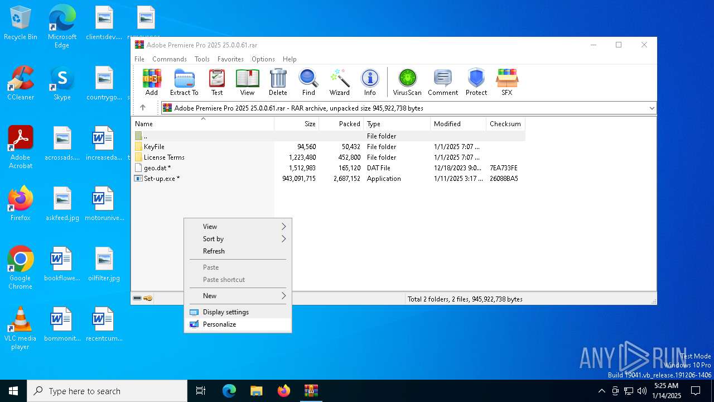Screen dimensions: 714x402
Task: Open the Comment toolbar icon
Action: (443, 82)
